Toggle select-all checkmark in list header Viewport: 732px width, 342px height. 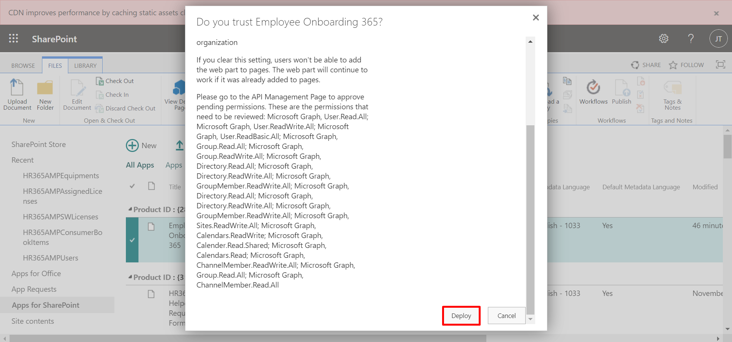(x=132, y=186)
